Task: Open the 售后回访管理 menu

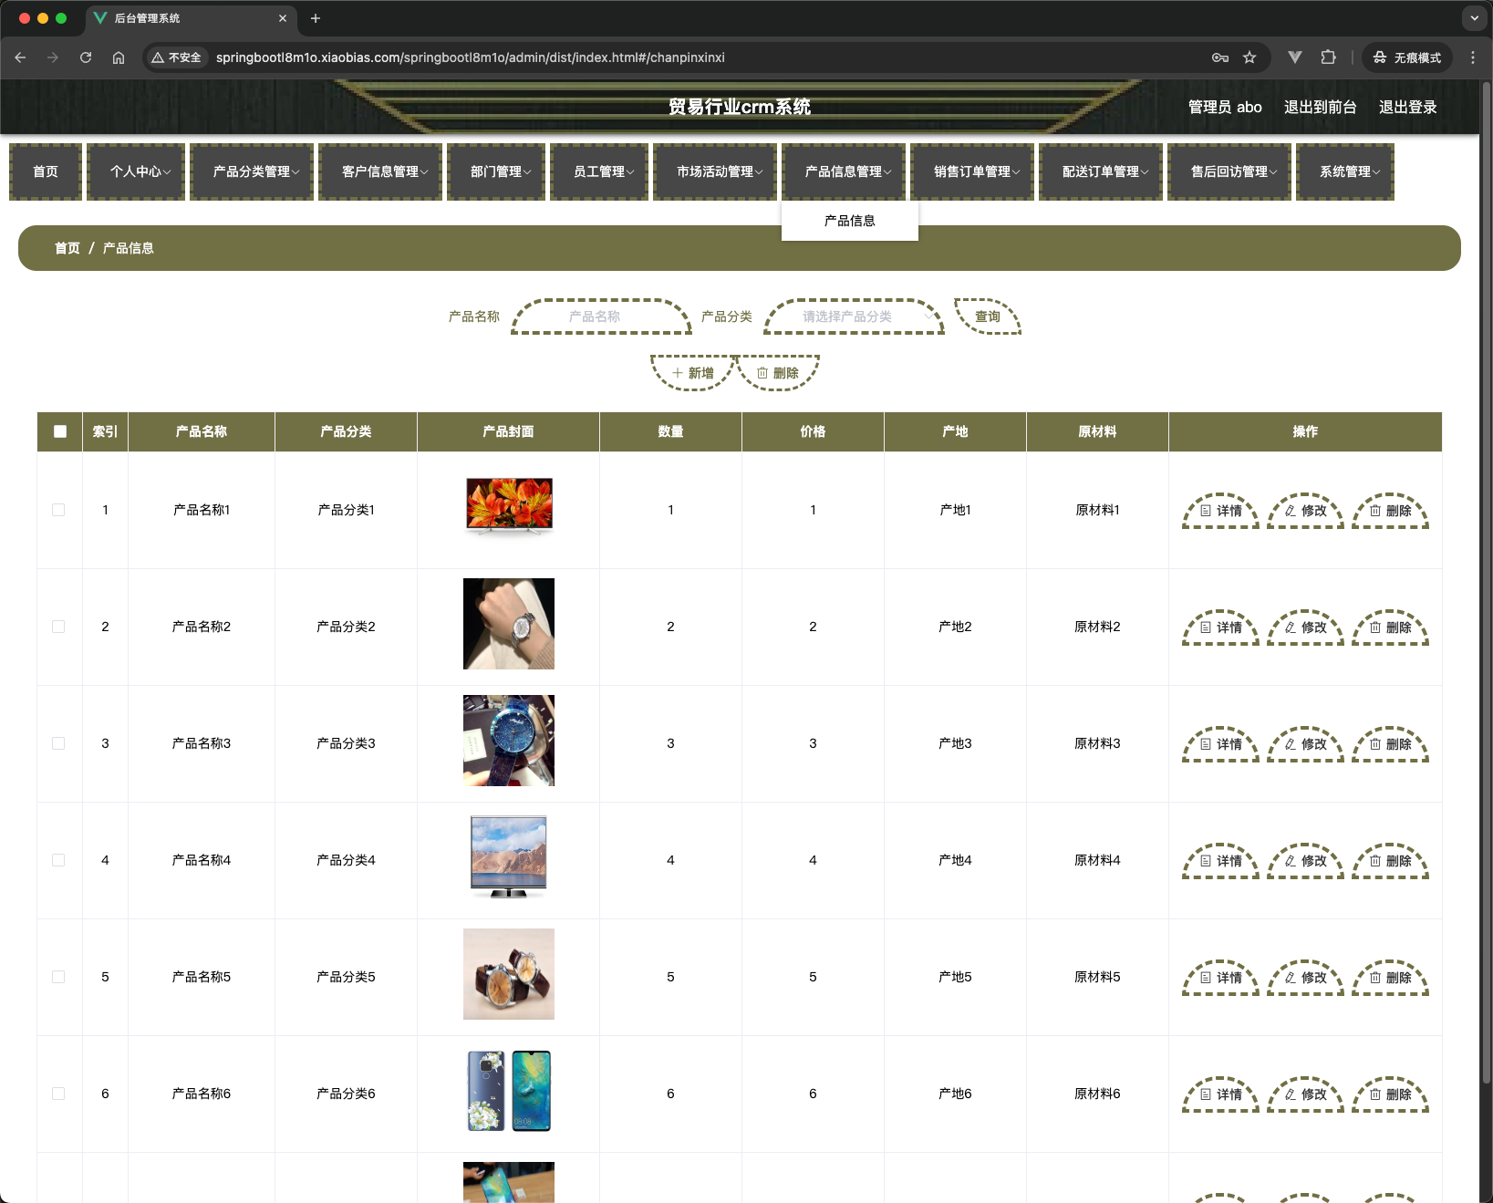Action: pyautogui.click(x=1229, y=171)
